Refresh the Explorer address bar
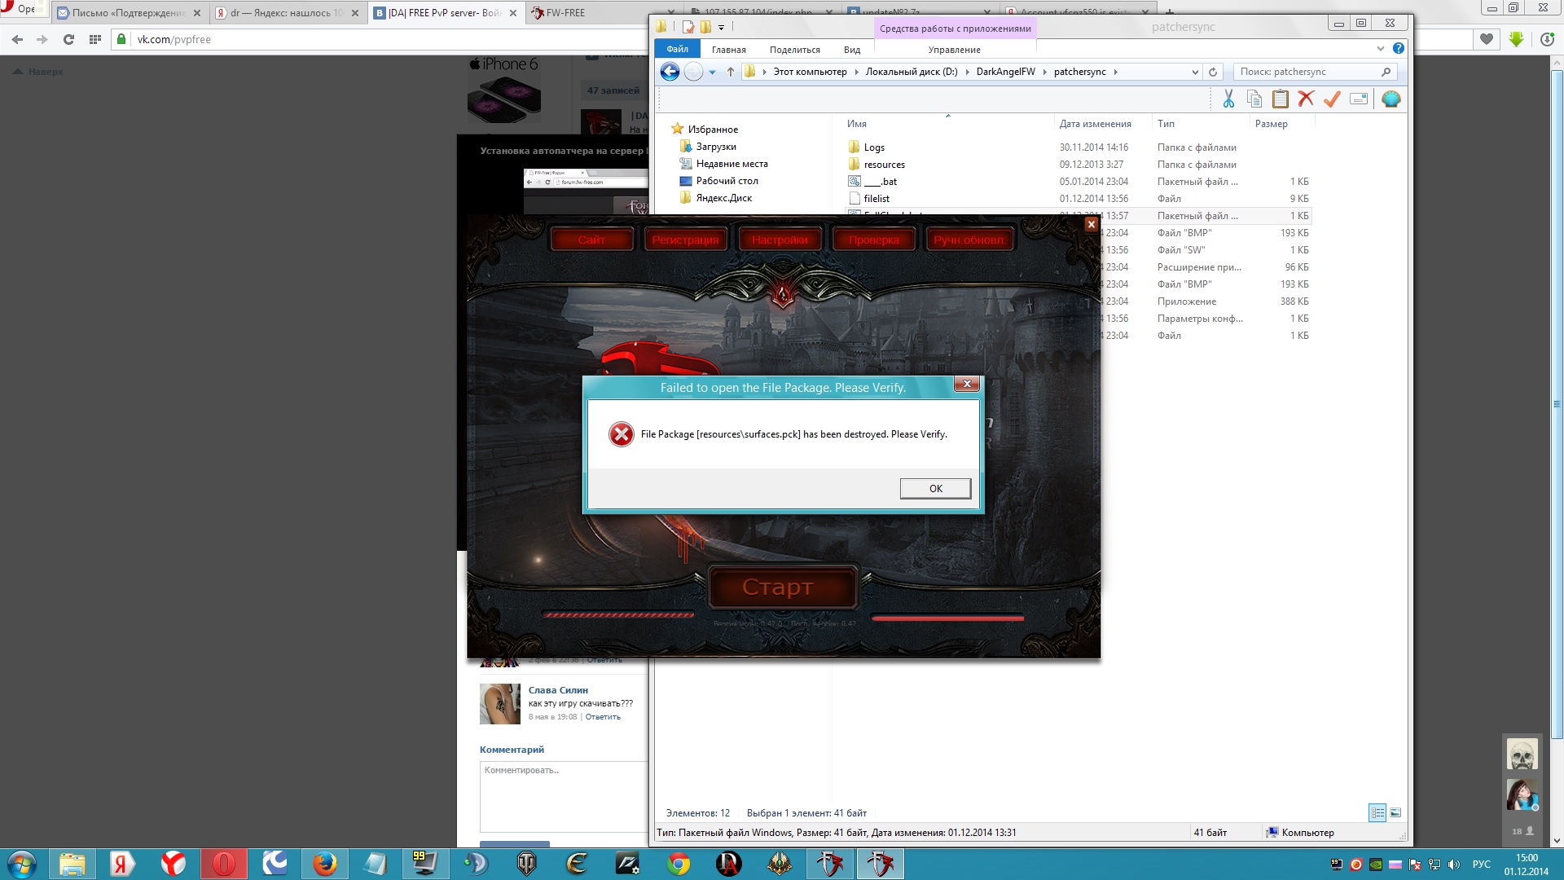Viewport: 1564px width, 880px height. click(x=1213, y=72)
